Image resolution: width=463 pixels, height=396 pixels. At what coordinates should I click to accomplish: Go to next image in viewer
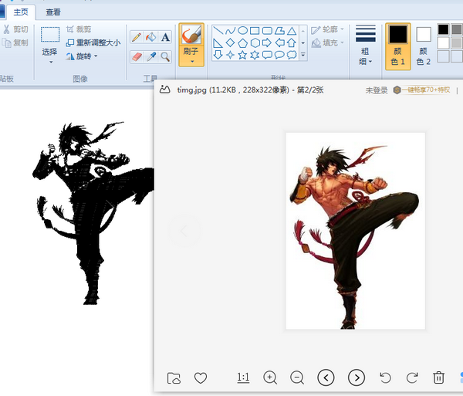[357, 377]
